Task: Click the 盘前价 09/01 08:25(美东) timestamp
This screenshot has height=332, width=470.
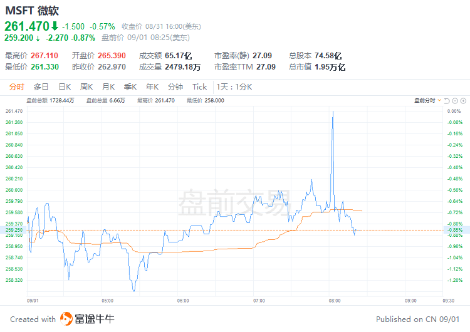Action: 145,38
